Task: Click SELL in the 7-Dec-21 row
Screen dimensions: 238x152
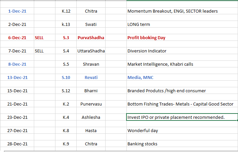Action: pyautogui.click(x=44, y=51)
